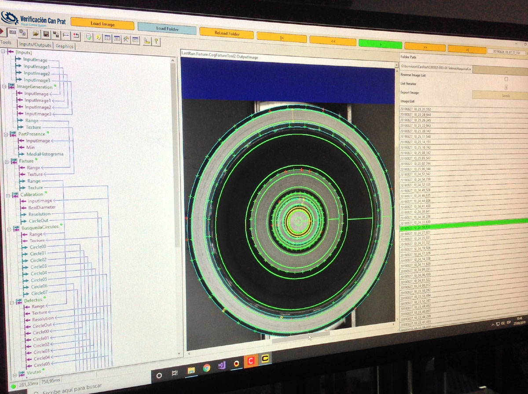Select the highlighted green image list row

click(463, 226)
